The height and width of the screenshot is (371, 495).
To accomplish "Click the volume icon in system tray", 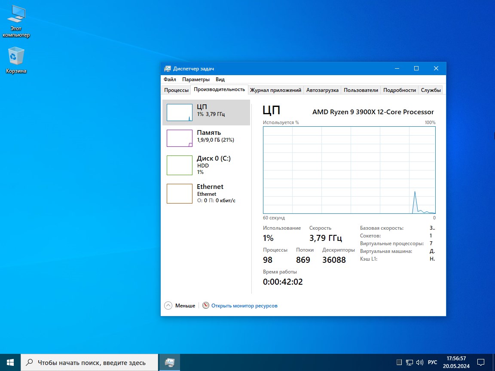I will (420, 362).
